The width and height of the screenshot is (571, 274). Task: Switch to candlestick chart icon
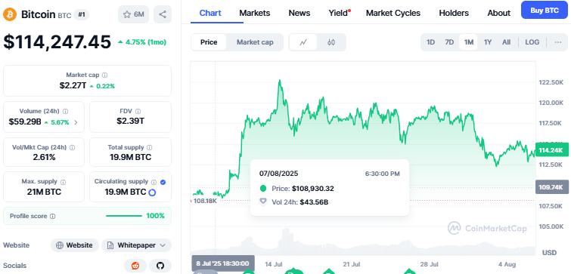(330, 42)
